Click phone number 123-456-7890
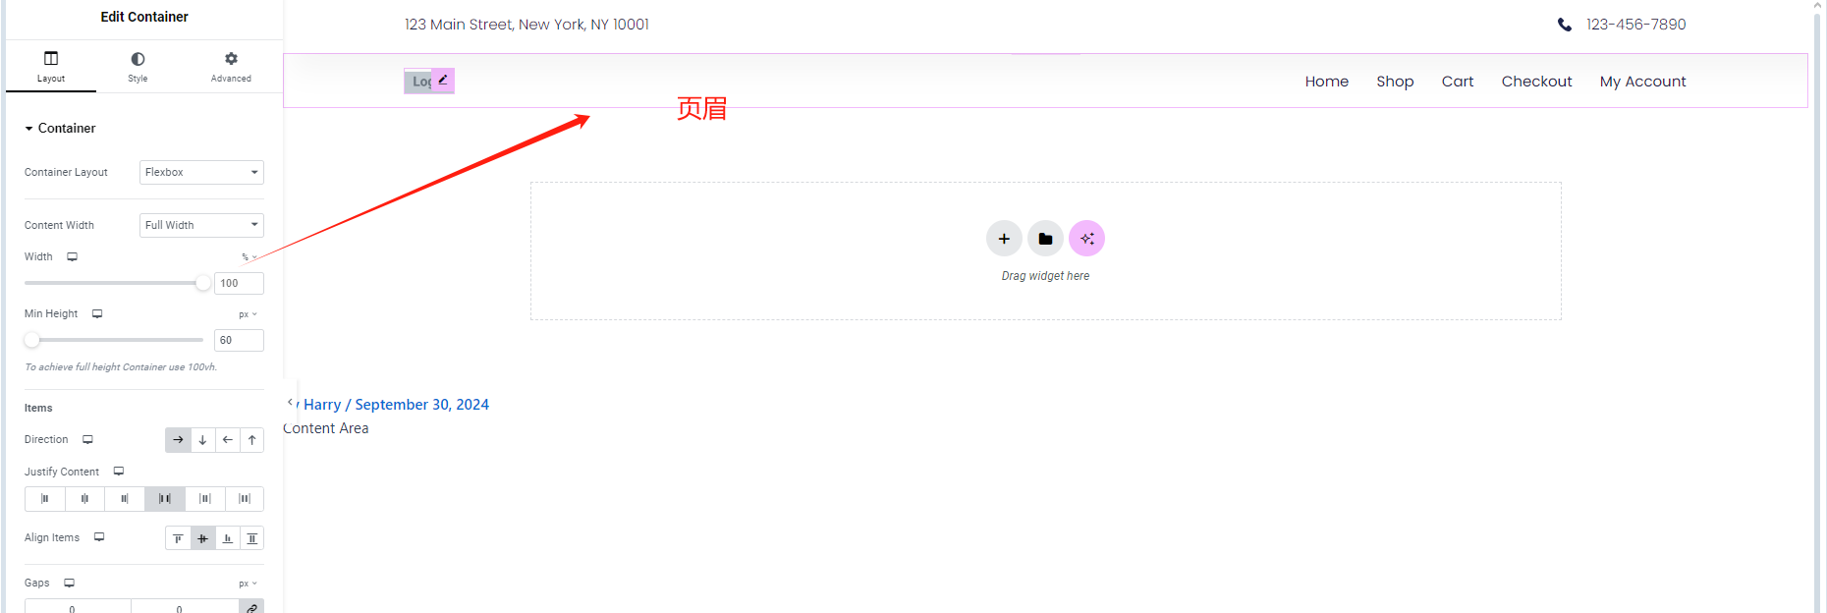Screen dimensions: 1827x613 [x=1635, y=25]
